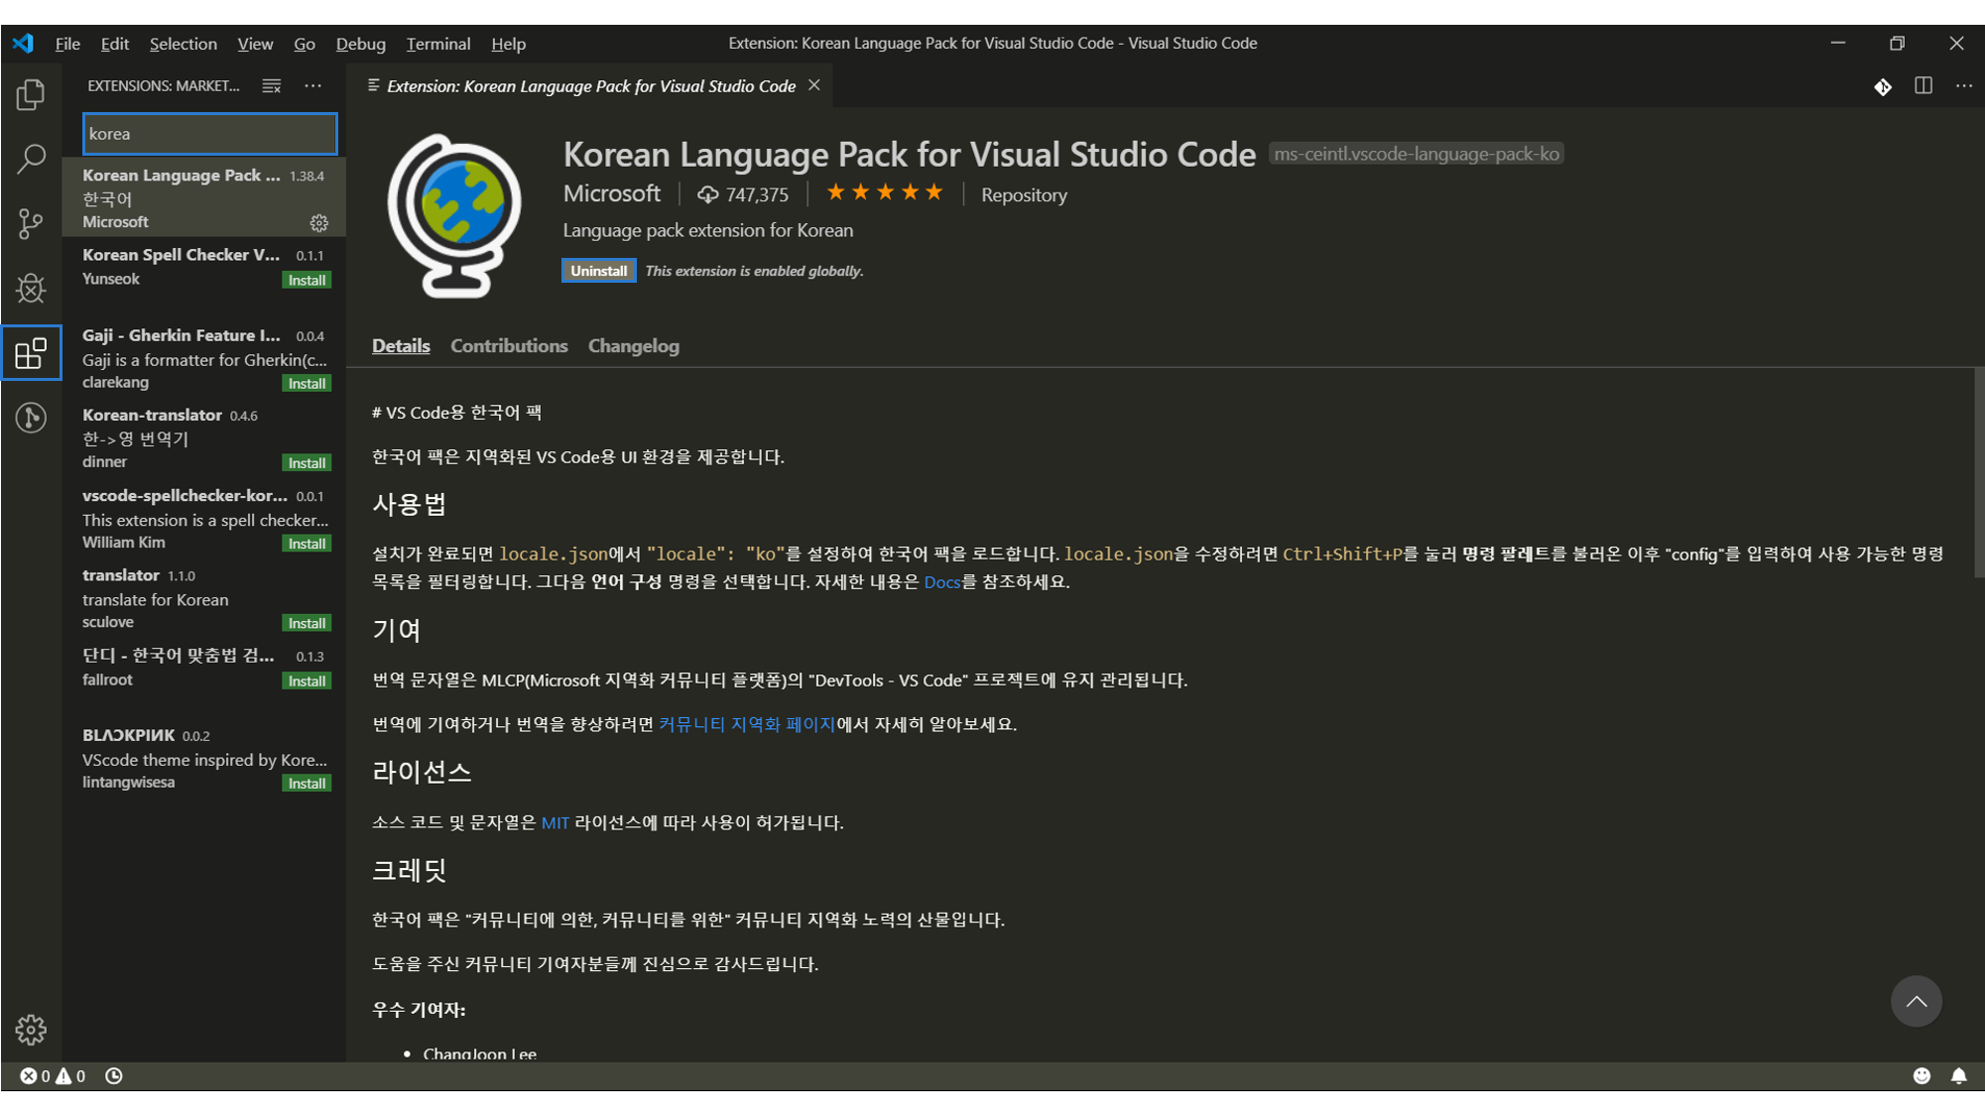Viewport: 1985px width, 1116px height.
Task: Install Gaji Gherkin formatter by clarekang
Action: coord(307,384)
